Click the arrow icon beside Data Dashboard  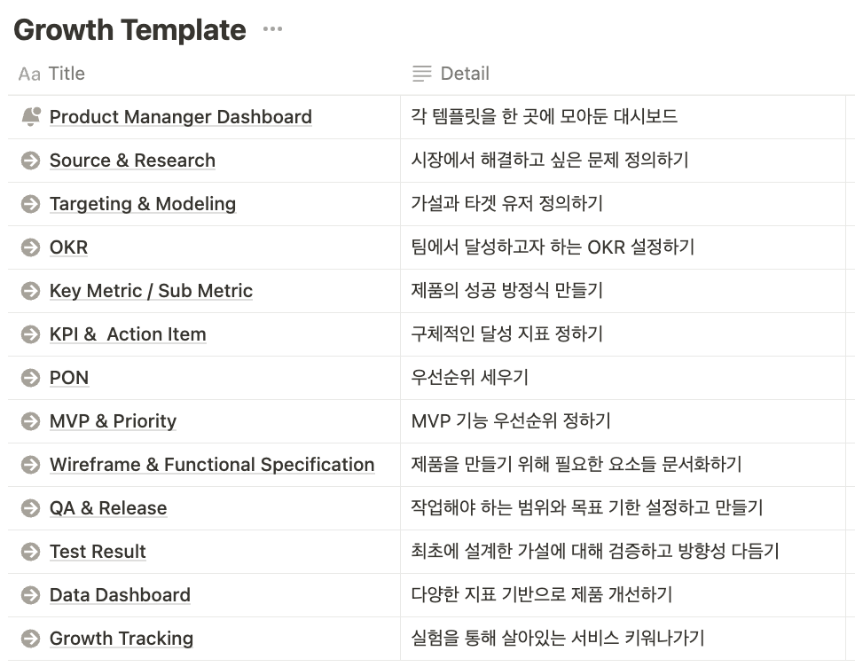coord(29,595)
